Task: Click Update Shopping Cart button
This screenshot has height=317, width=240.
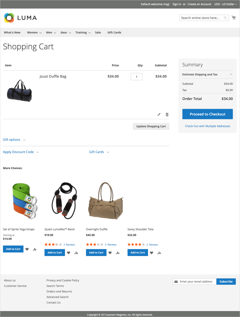Action: coord(151,126)
